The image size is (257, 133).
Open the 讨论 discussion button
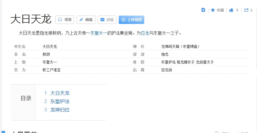[107, 20]
